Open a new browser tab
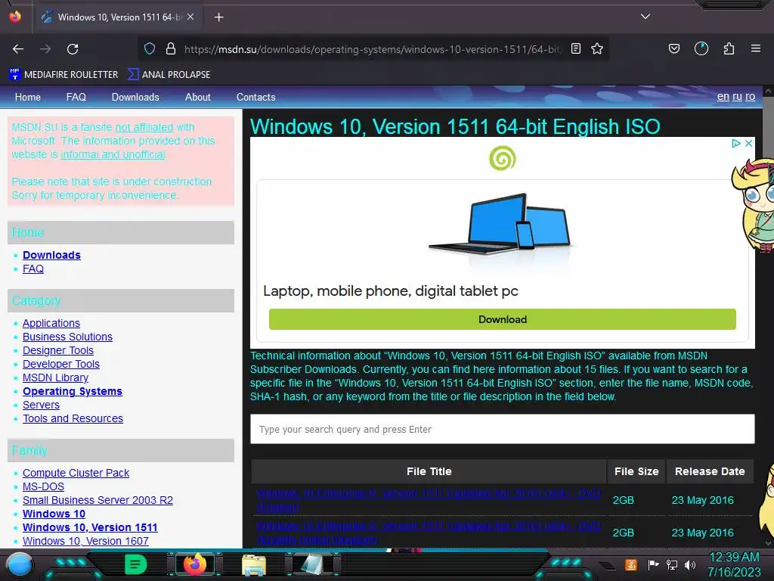Image resolution: width=774 pixels, height=581 pixels. point(218,17)
